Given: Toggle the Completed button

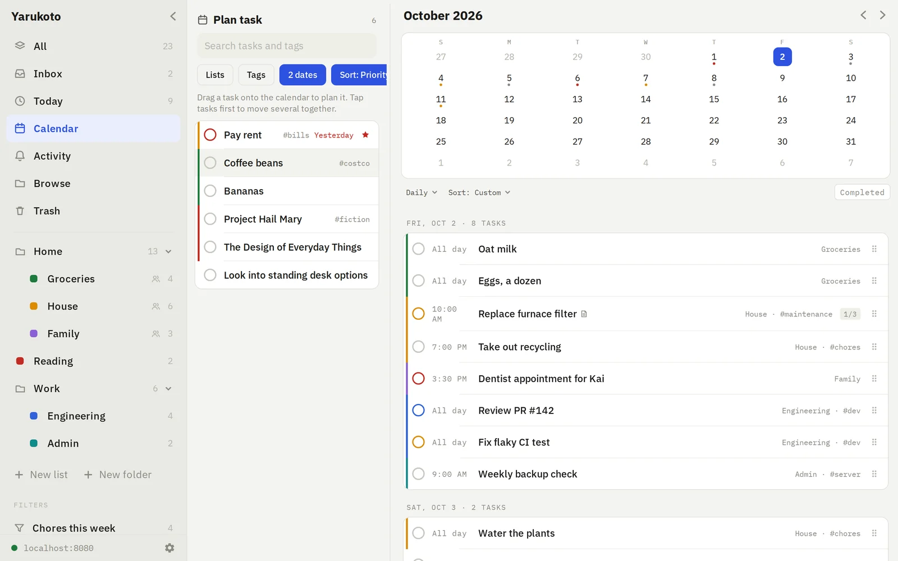Looking at the screenshot, I should pos(862,192).
